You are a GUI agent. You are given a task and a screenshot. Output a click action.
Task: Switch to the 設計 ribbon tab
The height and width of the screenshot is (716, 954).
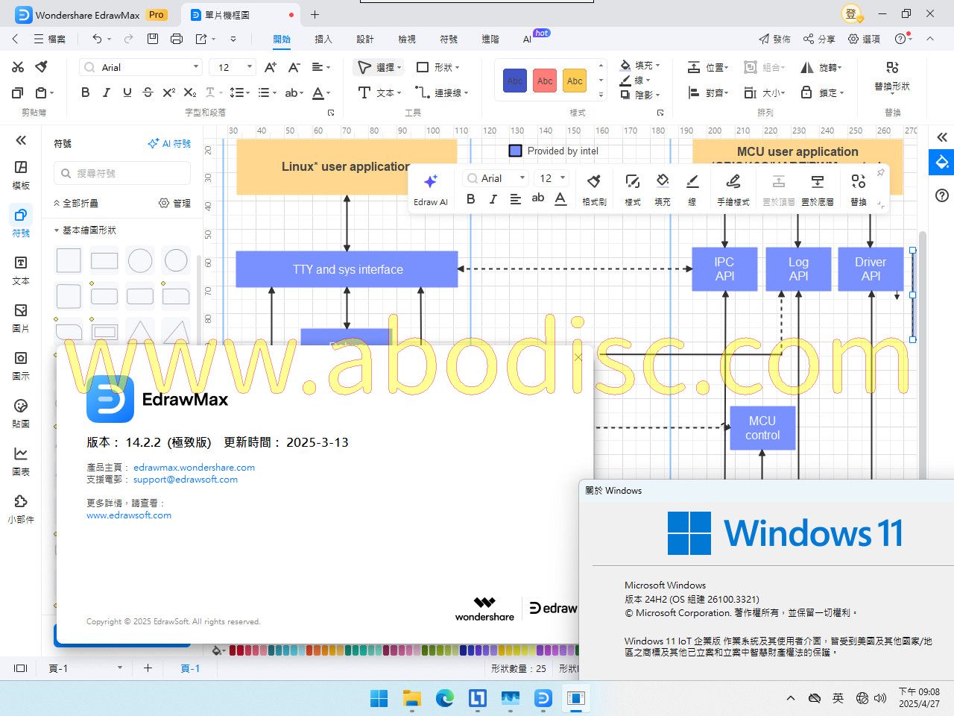365,39
